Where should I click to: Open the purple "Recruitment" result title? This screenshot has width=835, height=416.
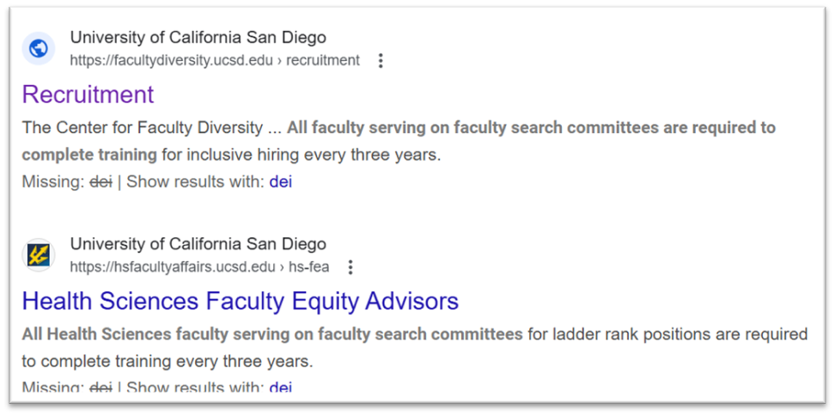[x=88, y=95]
